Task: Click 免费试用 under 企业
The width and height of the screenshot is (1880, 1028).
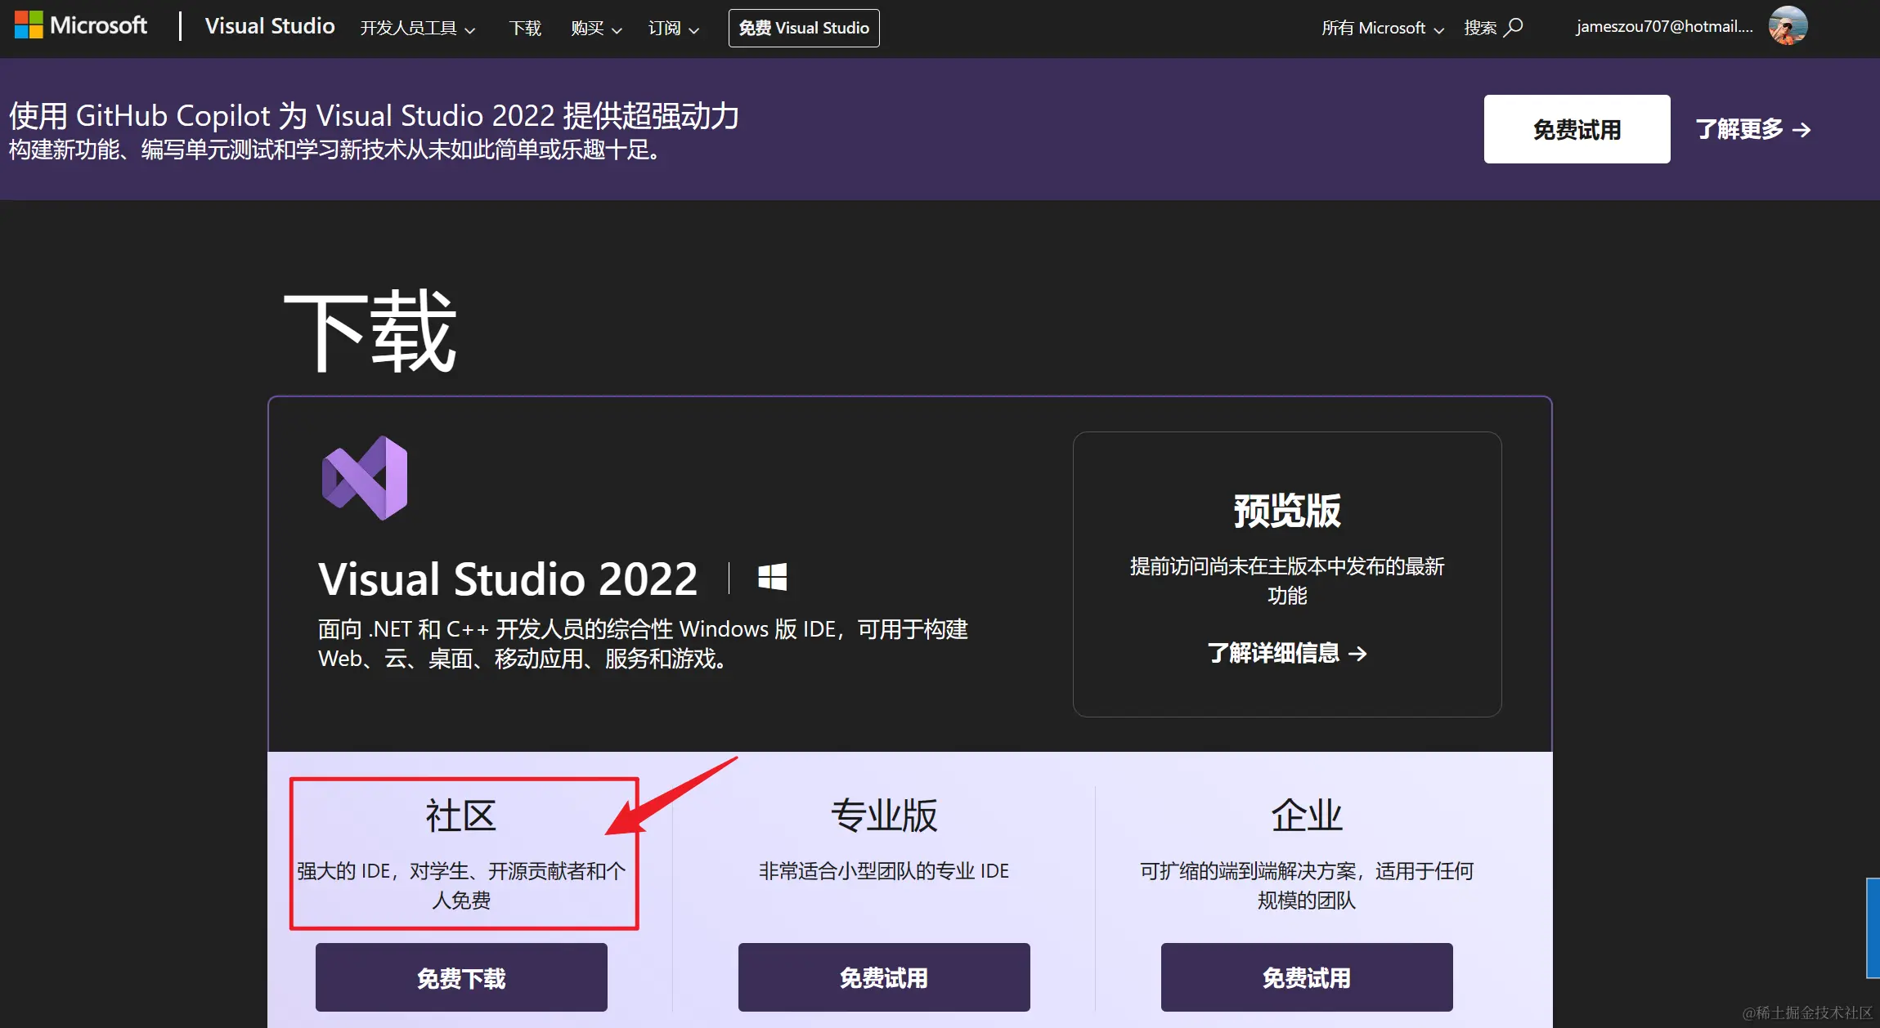Action: coord(1306,977)
